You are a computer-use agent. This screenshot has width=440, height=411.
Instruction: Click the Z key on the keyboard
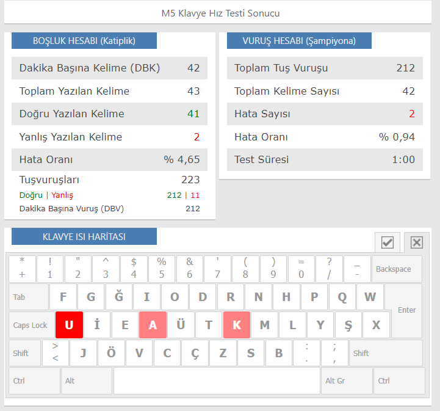pyautogui.click(x=223, y=353)
